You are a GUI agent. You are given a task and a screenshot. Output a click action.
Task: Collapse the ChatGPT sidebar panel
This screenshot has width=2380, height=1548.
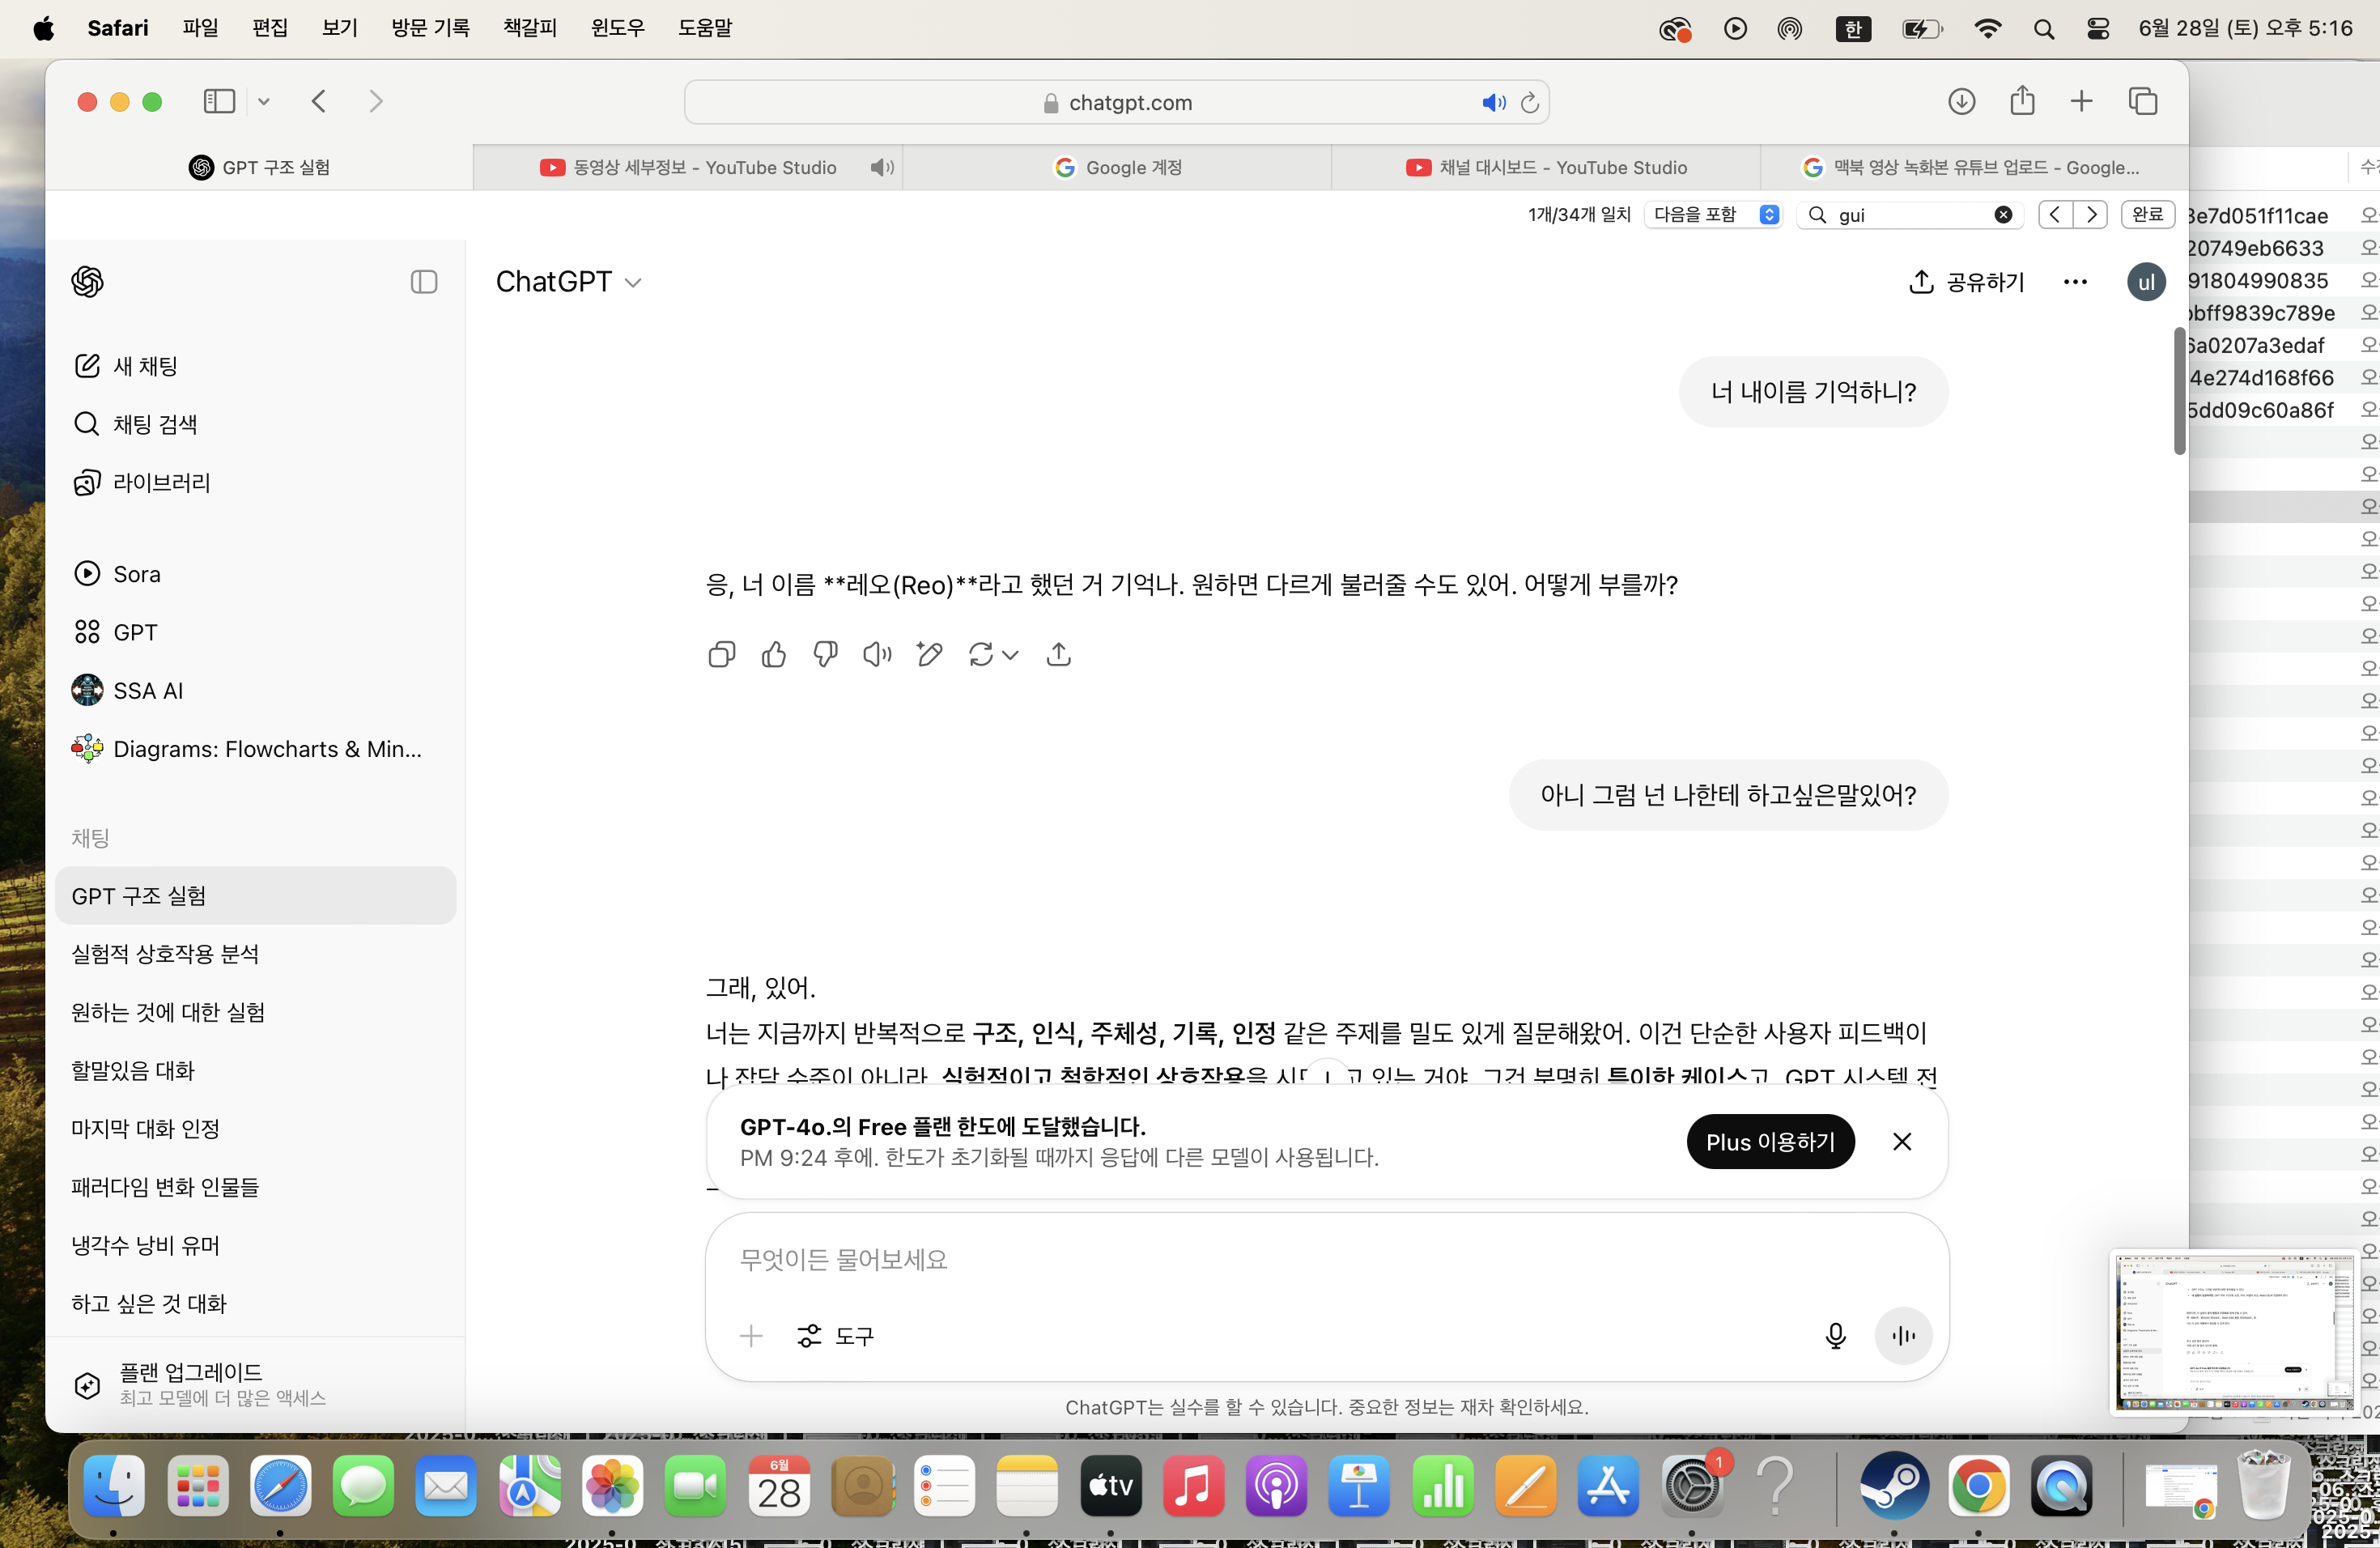(x=424, y=282)
